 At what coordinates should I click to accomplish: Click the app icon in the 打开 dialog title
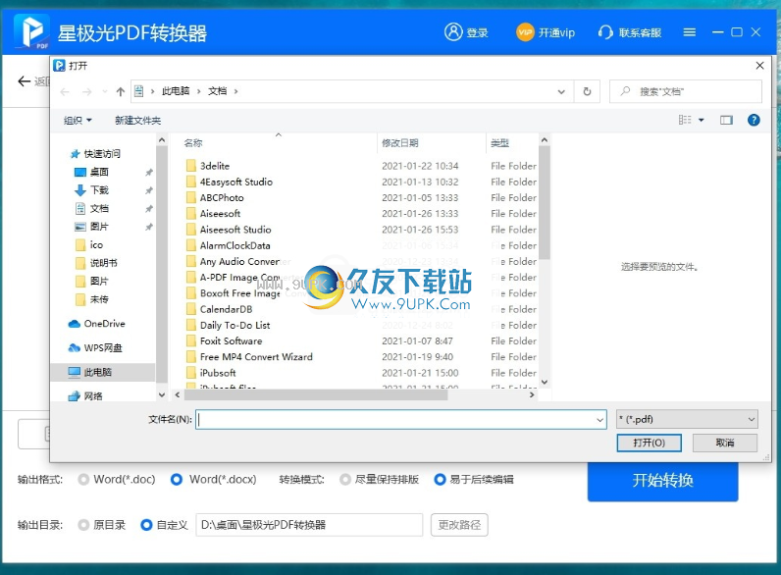(59, 66)
